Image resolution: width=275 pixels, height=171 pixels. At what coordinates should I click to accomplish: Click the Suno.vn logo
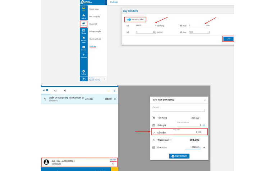coord(86,2)
